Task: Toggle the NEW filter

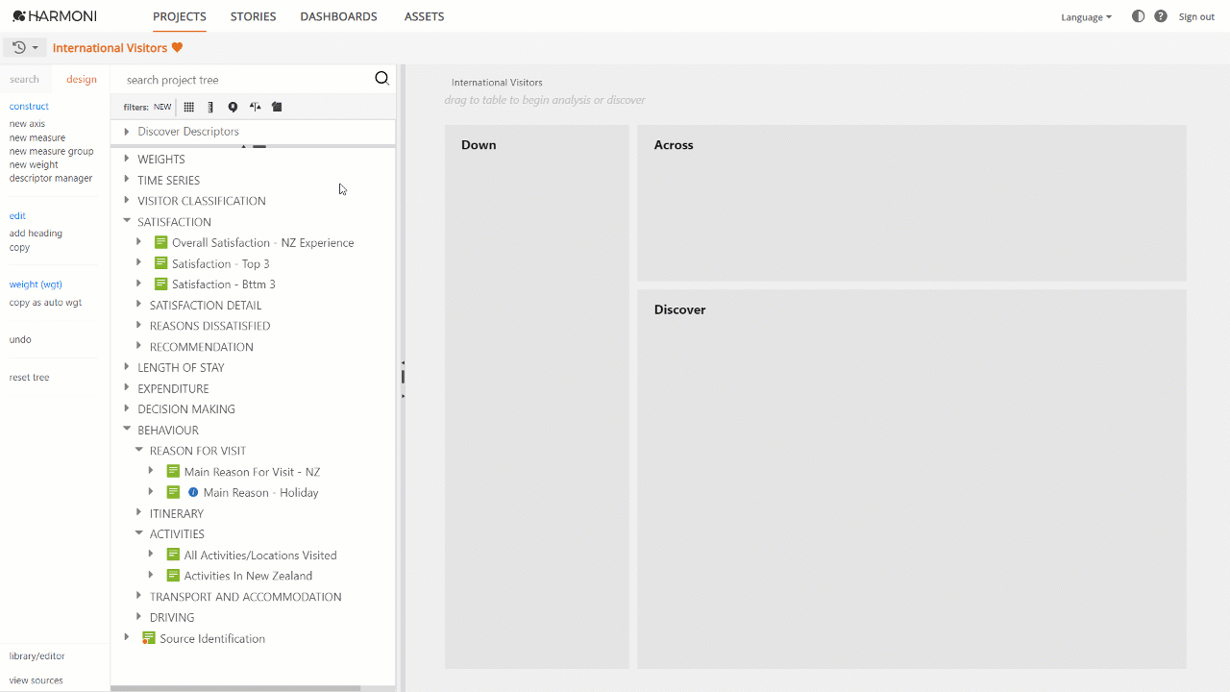Action: [162, 107]
